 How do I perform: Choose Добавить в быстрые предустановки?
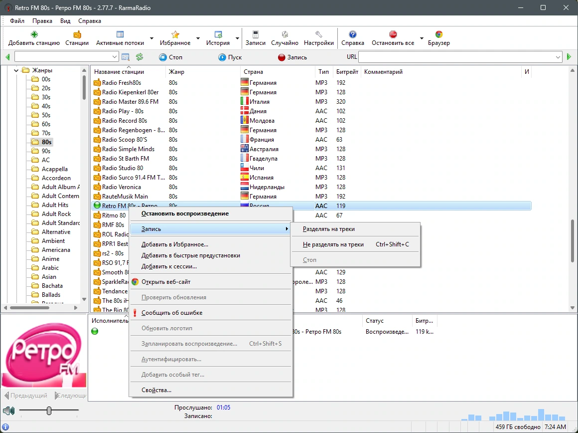pyautogui.click(x=210, y=255)
